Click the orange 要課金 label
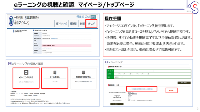This screenshot has height=112, width=200. [x=171, y=91]
